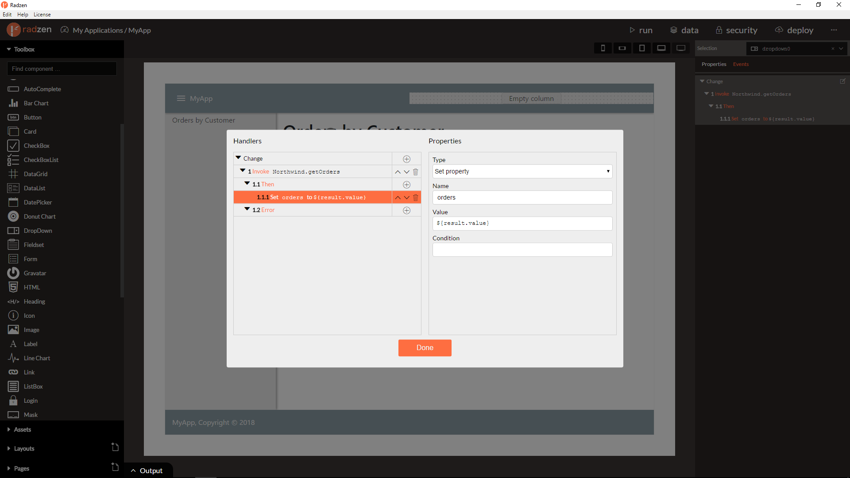The image size is (850, 478).
Task: Collapse the 1.2 Error branch
Action: point(247,209)
